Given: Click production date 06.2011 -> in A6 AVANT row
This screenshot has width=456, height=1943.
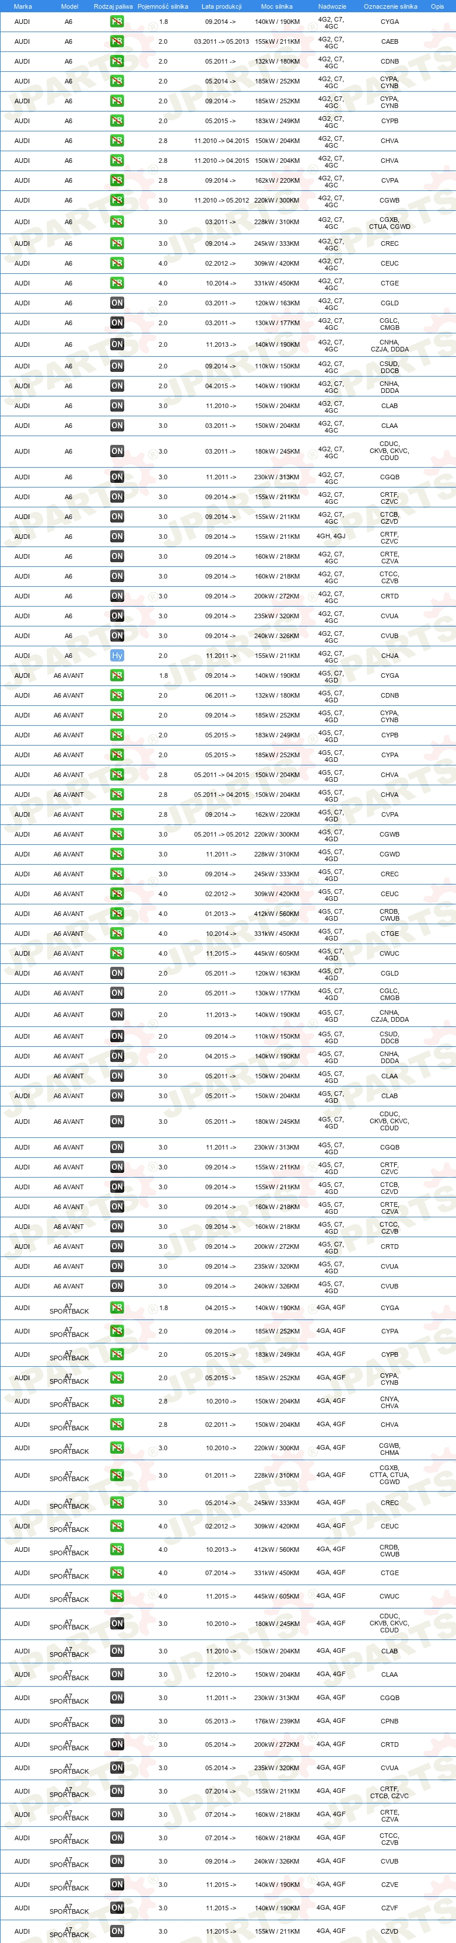Looking at the screenshot, I should [x=221, y=695].
